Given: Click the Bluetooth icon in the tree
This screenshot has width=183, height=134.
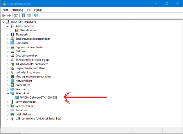Looking at the screenshot, I should [x=12, y=35].
